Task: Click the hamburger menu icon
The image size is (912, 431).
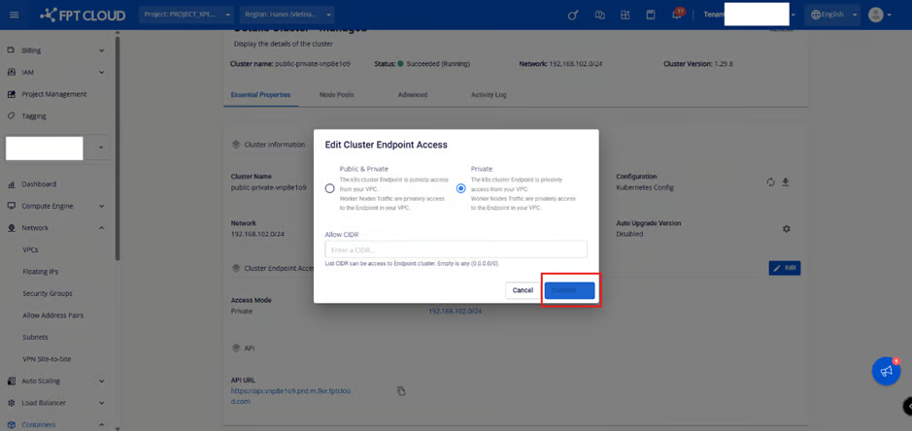Action: tap(14, 15)
